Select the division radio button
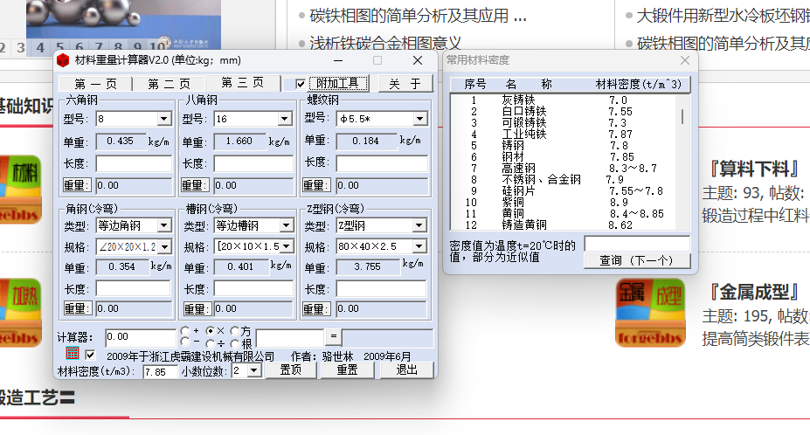This screenshot has width=810, height=435. point(210,342)
